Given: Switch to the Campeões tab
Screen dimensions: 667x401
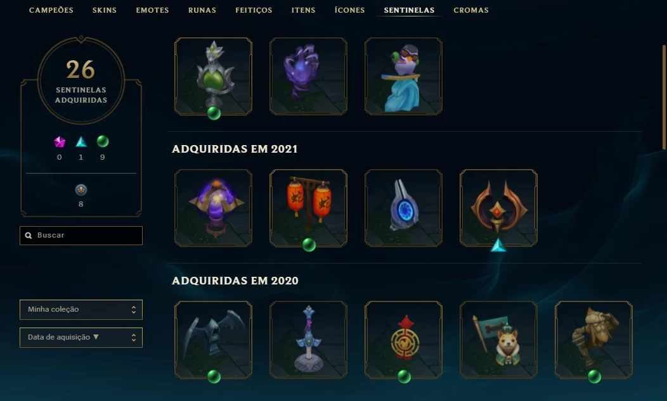Looking at the screenshot, I should click(x=51, y=10).
